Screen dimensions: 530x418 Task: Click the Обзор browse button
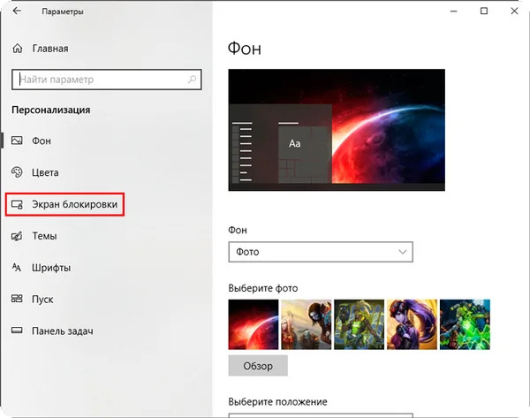point(258,366)
